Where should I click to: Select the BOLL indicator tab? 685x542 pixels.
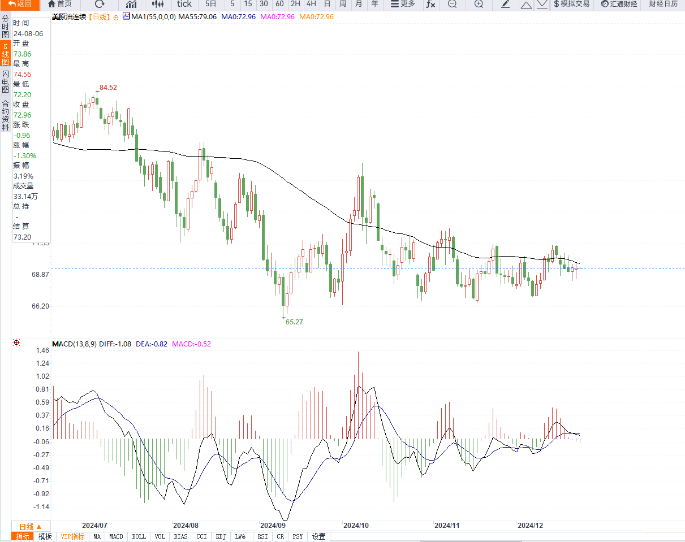139,536
